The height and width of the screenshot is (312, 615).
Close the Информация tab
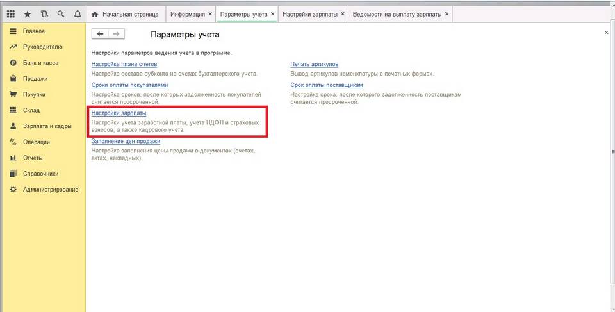click(x=209, y=13)
